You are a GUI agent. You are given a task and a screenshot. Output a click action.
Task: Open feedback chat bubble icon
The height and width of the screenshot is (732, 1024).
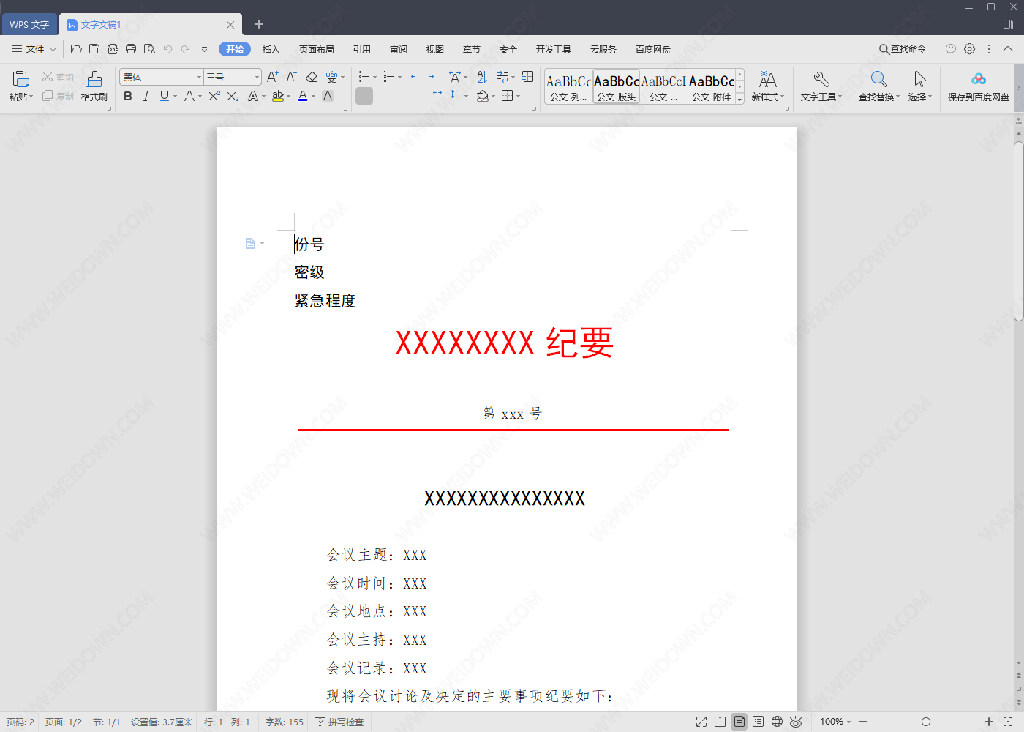[x=950, y=49]
